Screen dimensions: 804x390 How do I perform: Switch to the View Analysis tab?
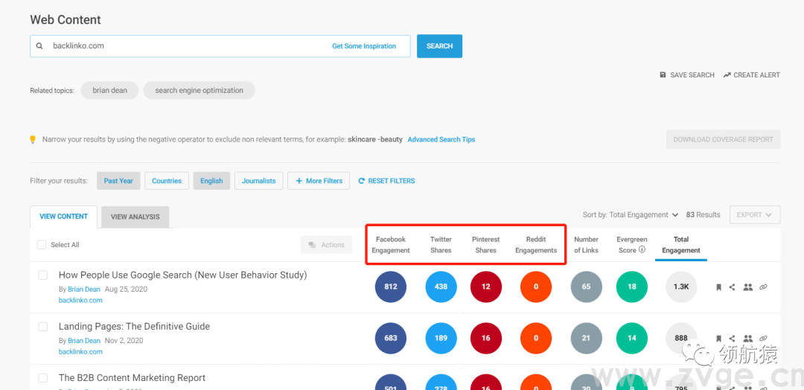135,217
